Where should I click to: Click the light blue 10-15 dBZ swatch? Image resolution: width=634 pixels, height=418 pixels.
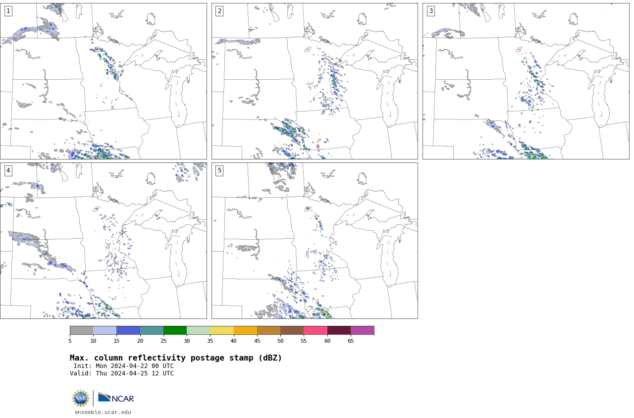105,330
